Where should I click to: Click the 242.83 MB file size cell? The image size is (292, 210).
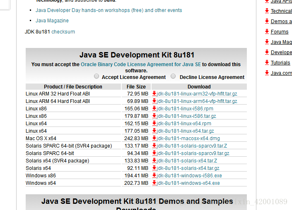point(136,138)
